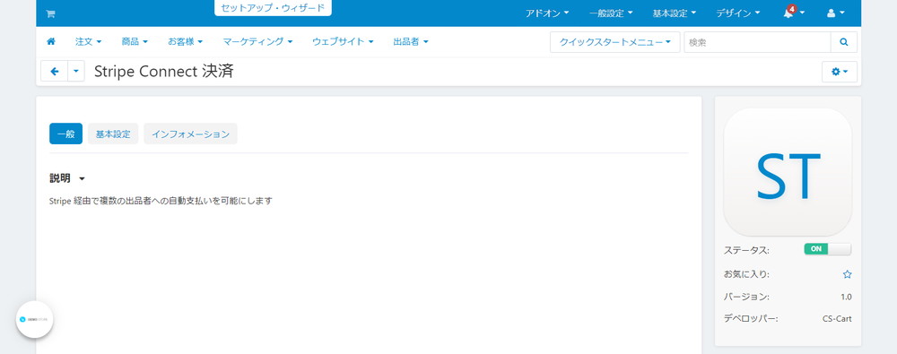Click the ST add-on logo
The width and height of the screenshot is (897, 354).
[x=788, y=172]
